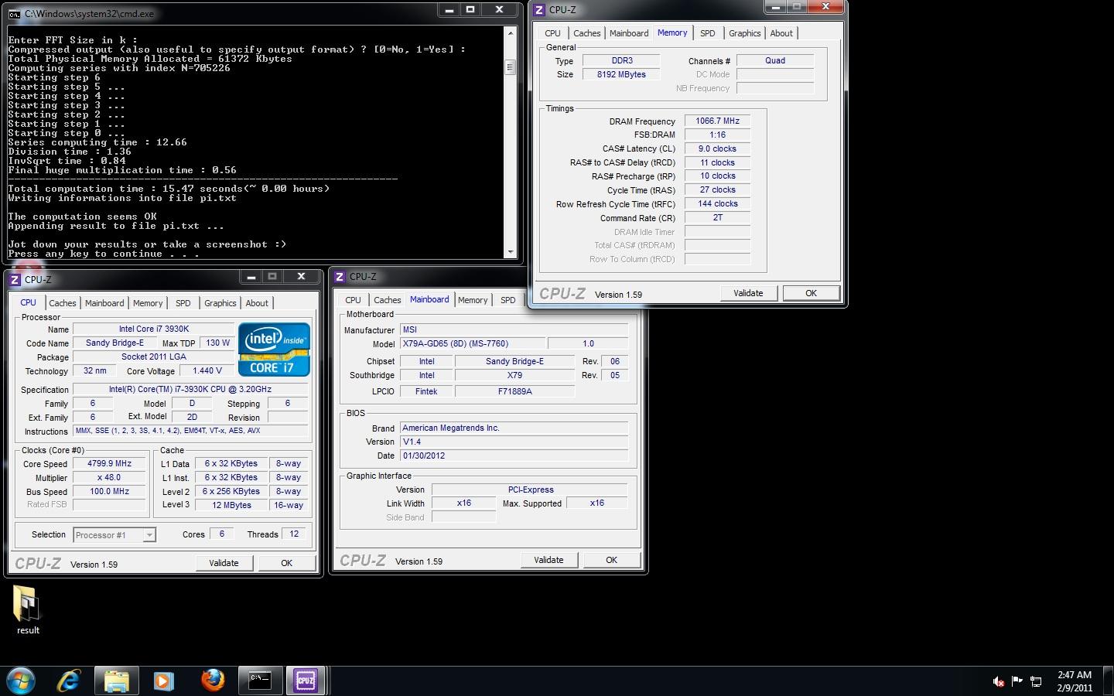Click Core Speed value 4799.9 MHz
Screen dimensions: 1114x696
[109, 464]
